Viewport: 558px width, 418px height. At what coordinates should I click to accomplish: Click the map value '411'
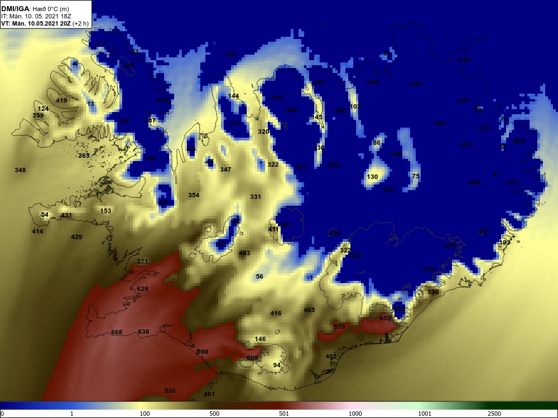(x=273, y=229)
